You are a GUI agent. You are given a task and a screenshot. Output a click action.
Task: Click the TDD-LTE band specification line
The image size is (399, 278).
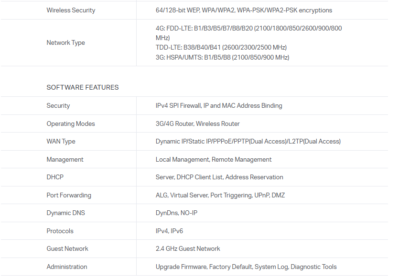(x=221, y=47)
